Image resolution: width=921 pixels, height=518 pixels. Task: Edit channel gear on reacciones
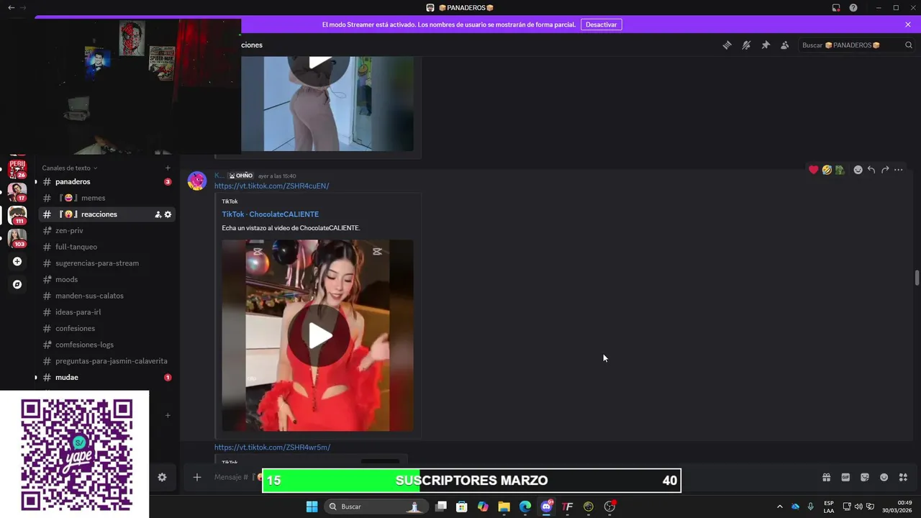click(168, 214)
